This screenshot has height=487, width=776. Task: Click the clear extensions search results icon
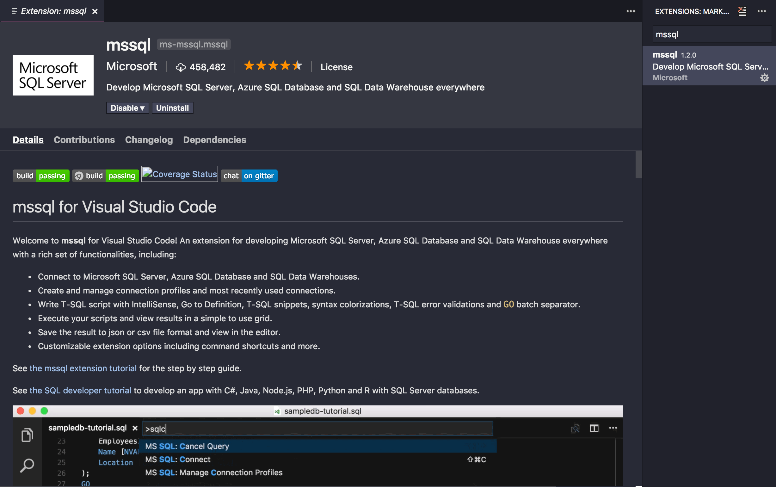point(742,11)
